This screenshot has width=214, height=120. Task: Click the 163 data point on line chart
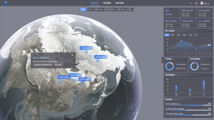pyautogui.click(x=181, y=41)
